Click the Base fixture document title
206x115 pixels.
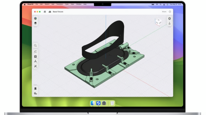pyautogui.click(x=58, y=12)
